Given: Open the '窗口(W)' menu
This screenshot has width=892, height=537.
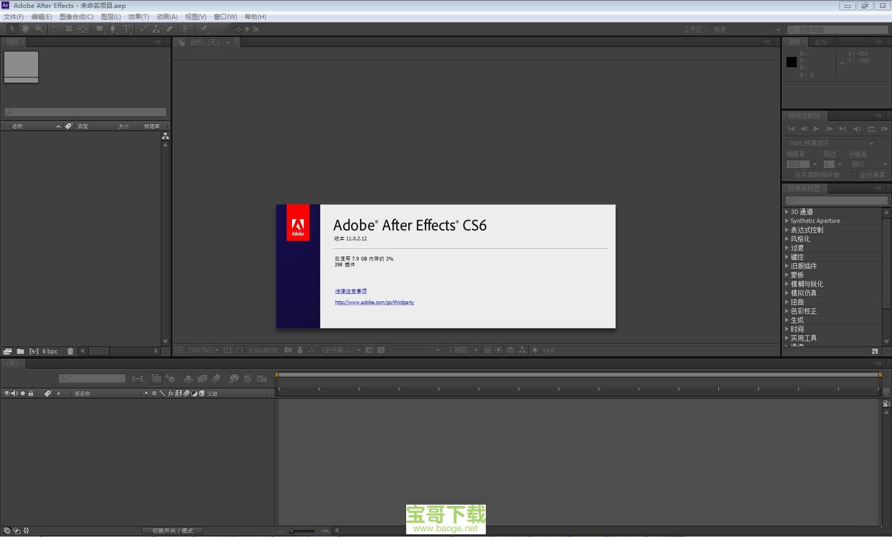Looking at the screenshot, I should click(x=225, y=17).
